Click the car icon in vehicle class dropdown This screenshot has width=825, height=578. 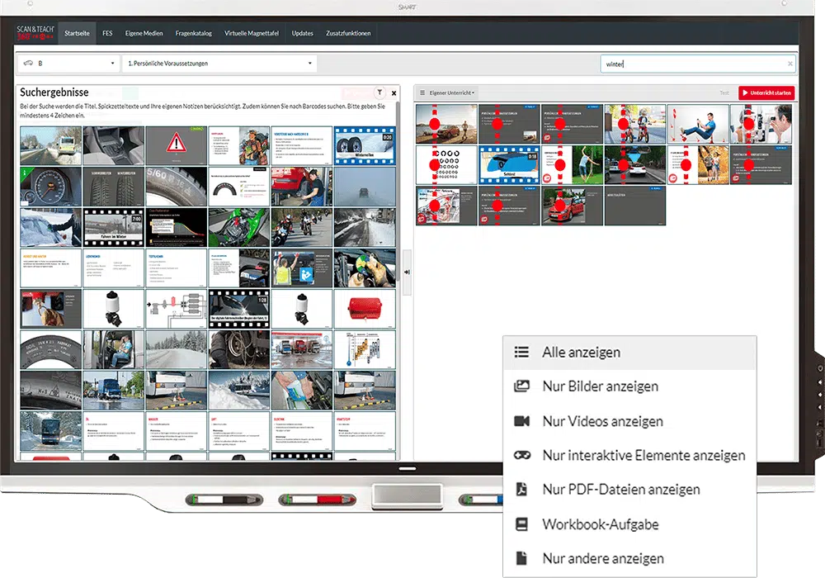point(28,64)
